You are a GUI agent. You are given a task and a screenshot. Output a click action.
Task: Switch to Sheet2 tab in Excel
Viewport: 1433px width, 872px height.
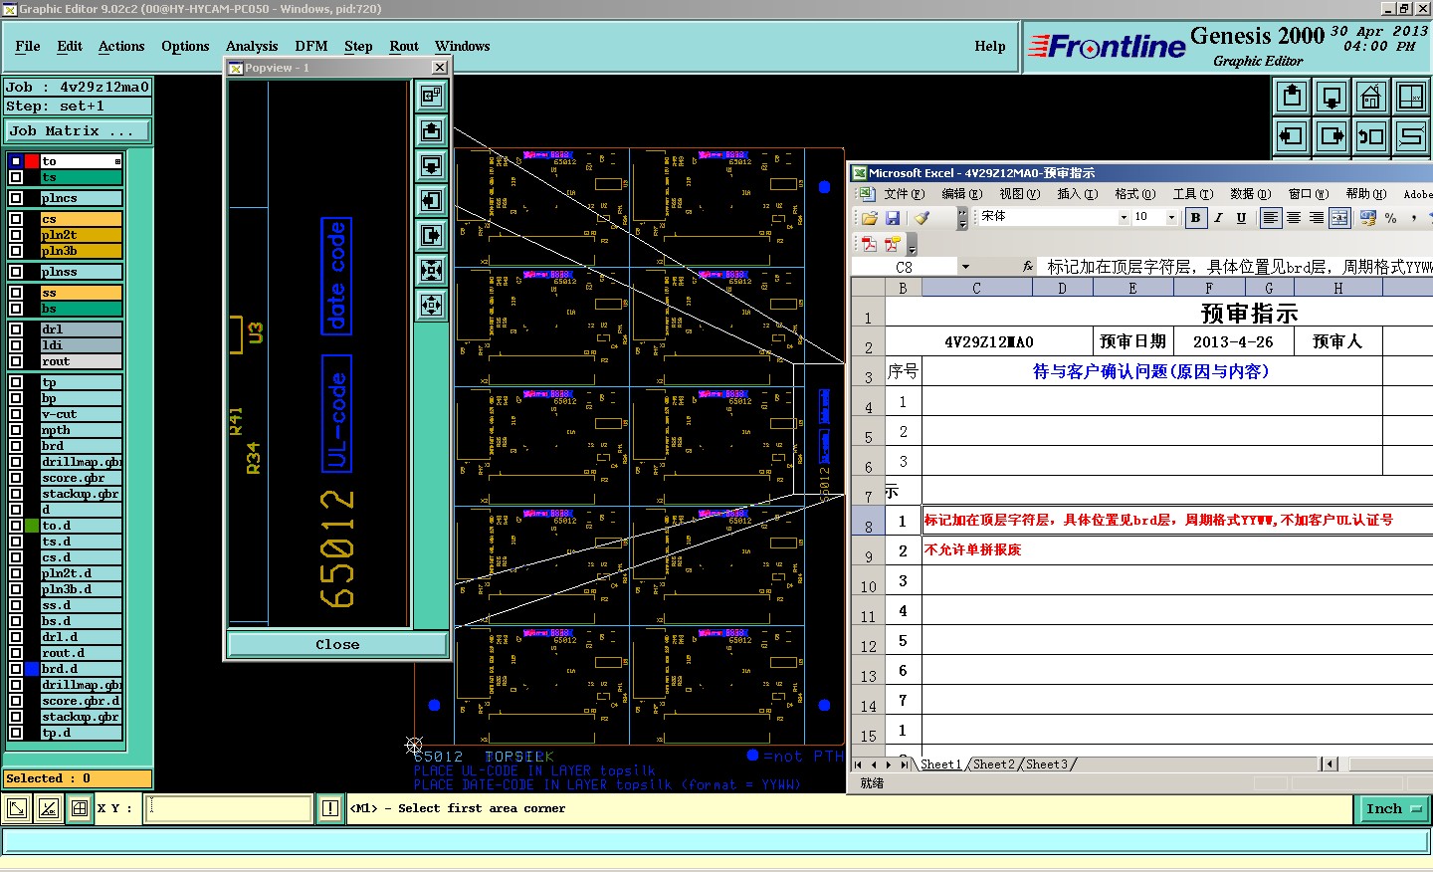(x=993, y=764)
